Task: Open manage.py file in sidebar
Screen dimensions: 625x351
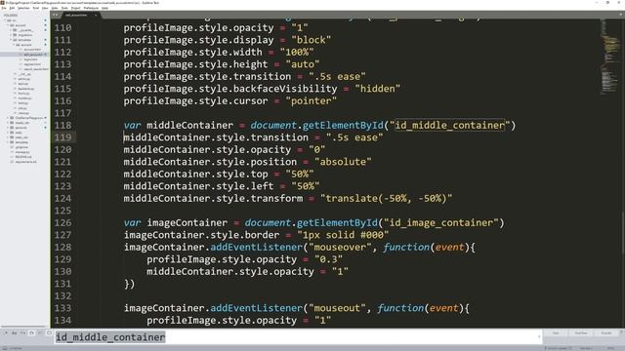Action: pyautogui.click(x=22, y=152)
